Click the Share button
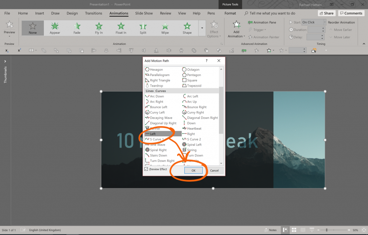The image size is (368, 235). (x=326, y=13)
